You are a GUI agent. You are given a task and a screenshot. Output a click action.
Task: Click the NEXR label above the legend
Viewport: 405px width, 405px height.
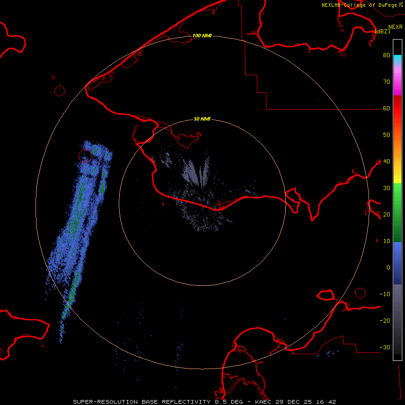pyautogui.click(x=395, y=27)
